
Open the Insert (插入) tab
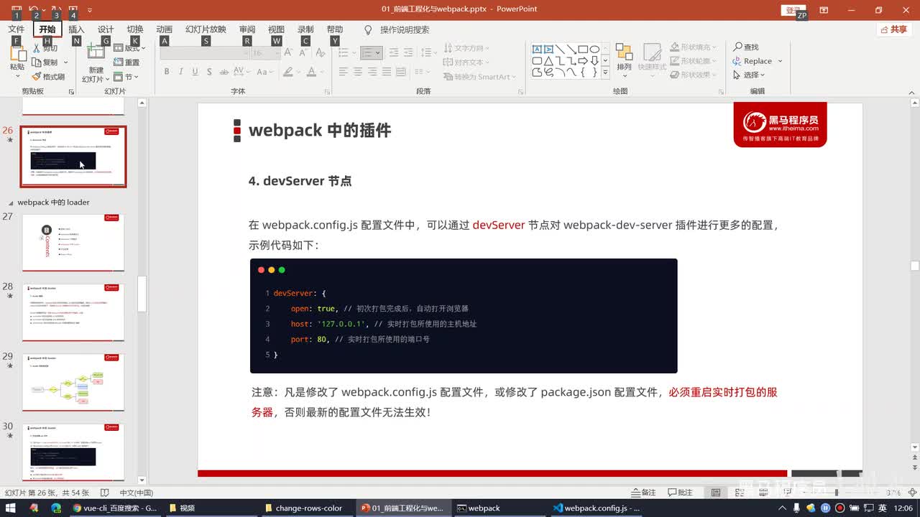point(76,29)
